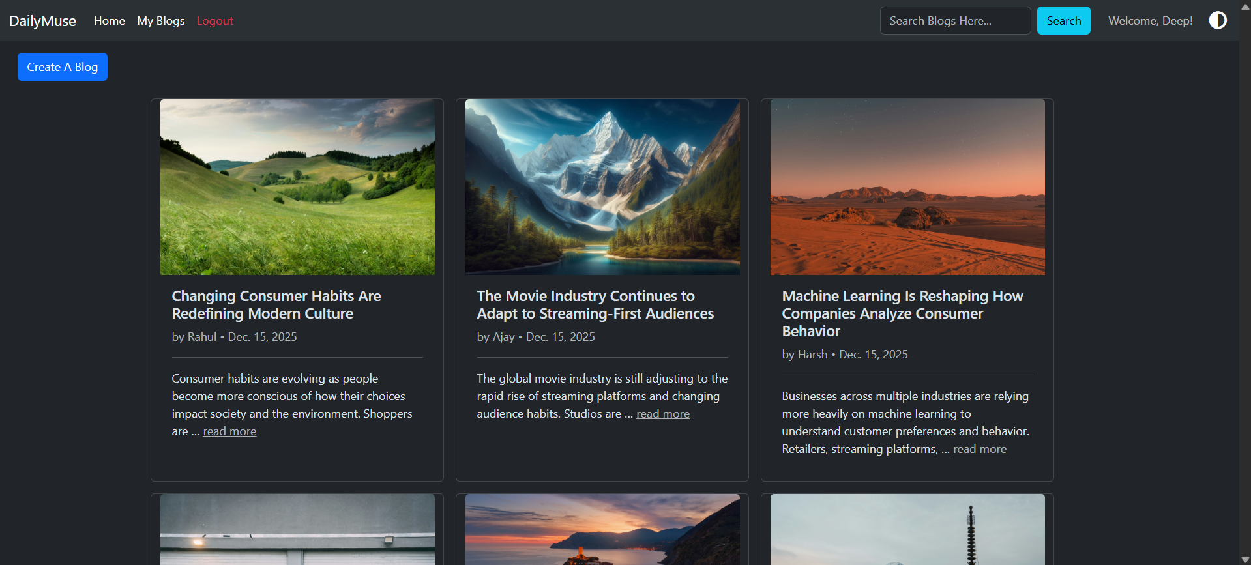Read more on Machine Learning post
Screen dimensions: 1251x565
click(979, 449)
